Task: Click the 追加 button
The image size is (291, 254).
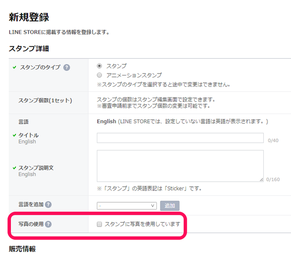Action: tap(170, 206)
